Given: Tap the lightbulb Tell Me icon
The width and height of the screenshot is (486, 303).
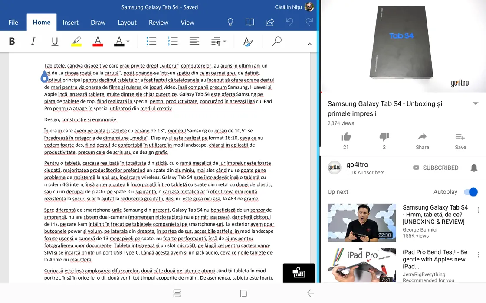Looking at the screenshot, I should coord(230,22).
